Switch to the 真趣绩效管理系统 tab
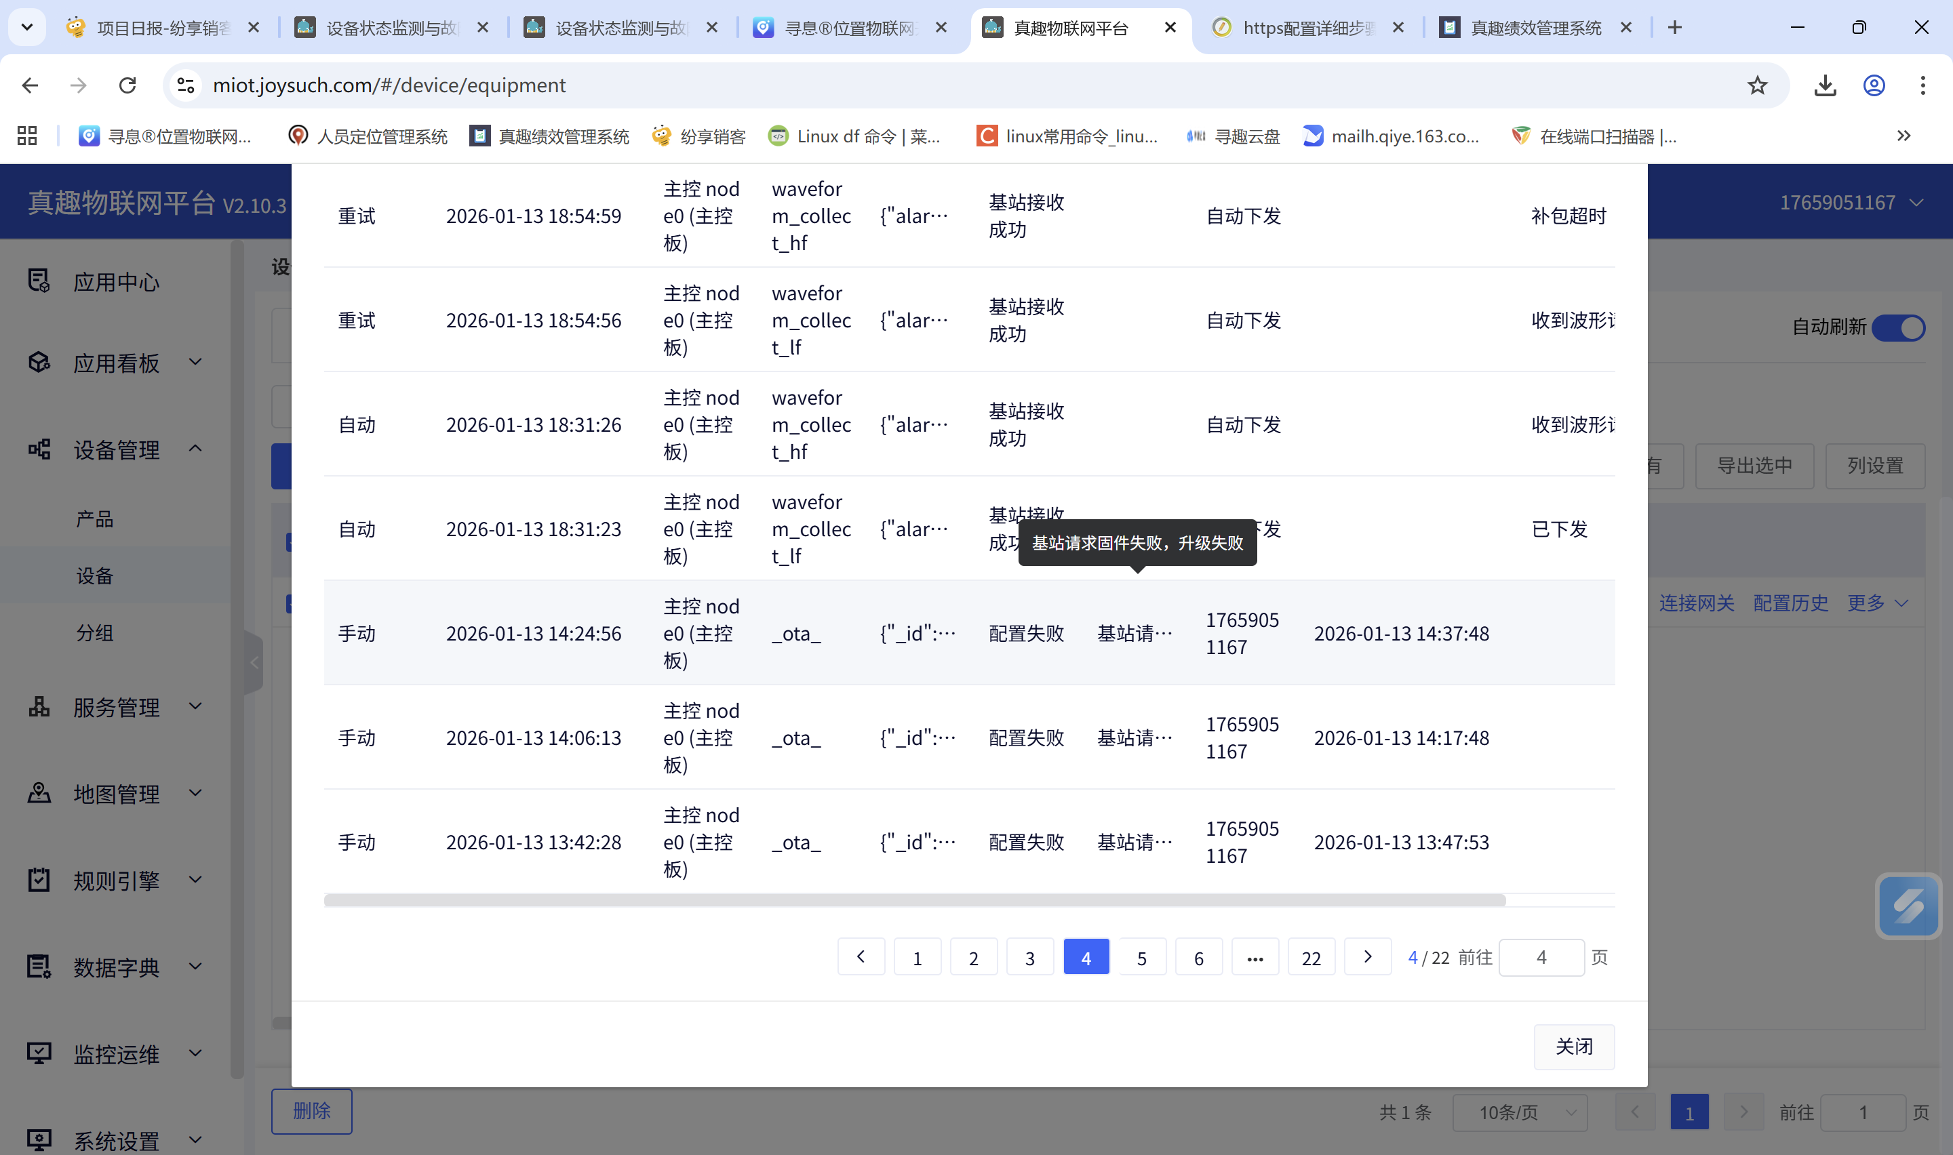 (1536, 28)
